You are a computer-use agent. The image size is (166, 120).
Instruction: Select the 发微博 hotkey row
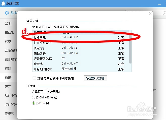pyautogui.click(x=81, y=64)
